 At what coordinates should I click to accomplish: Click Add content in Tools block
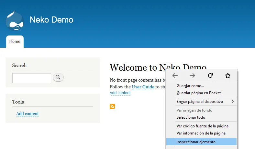[x=28, y=114]
